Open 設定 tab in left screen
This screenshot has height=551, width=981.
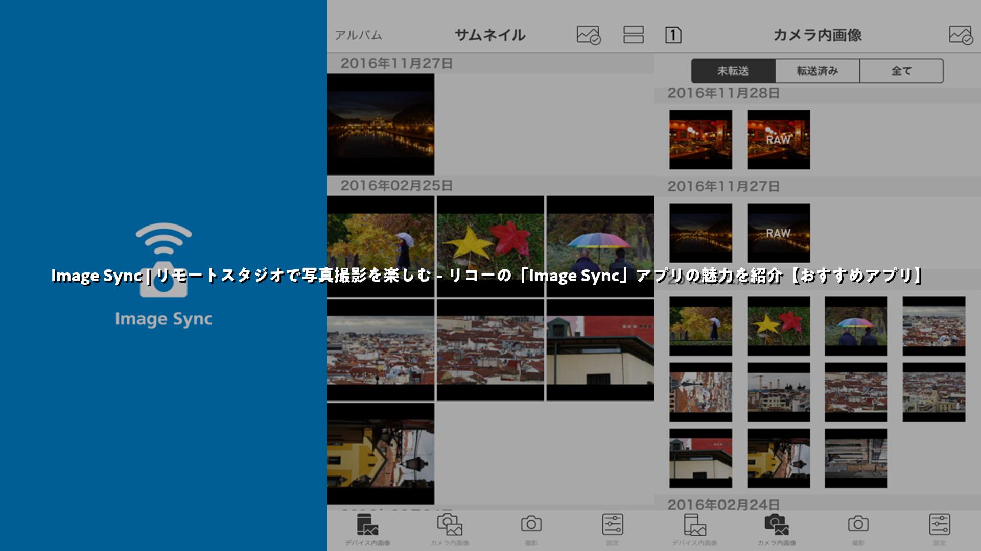613,530
